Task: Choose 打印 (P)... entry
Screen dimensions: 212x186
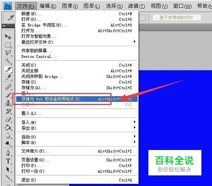Action: [x=77, y=166]
